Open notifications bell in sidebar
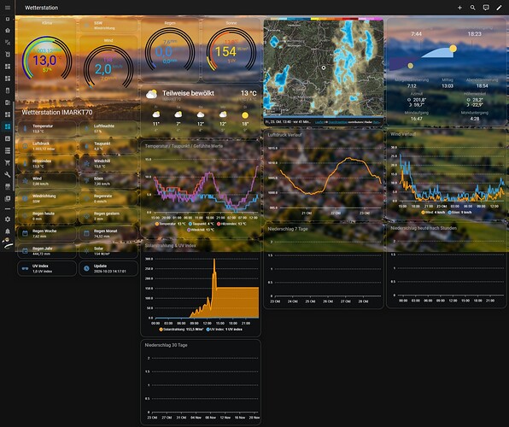Screen dimensions: 509x427 click(x=8, y=231)
